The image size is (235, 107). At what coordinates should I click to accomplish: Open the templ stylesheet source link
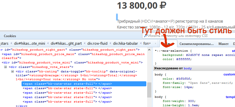coord(230,97)
